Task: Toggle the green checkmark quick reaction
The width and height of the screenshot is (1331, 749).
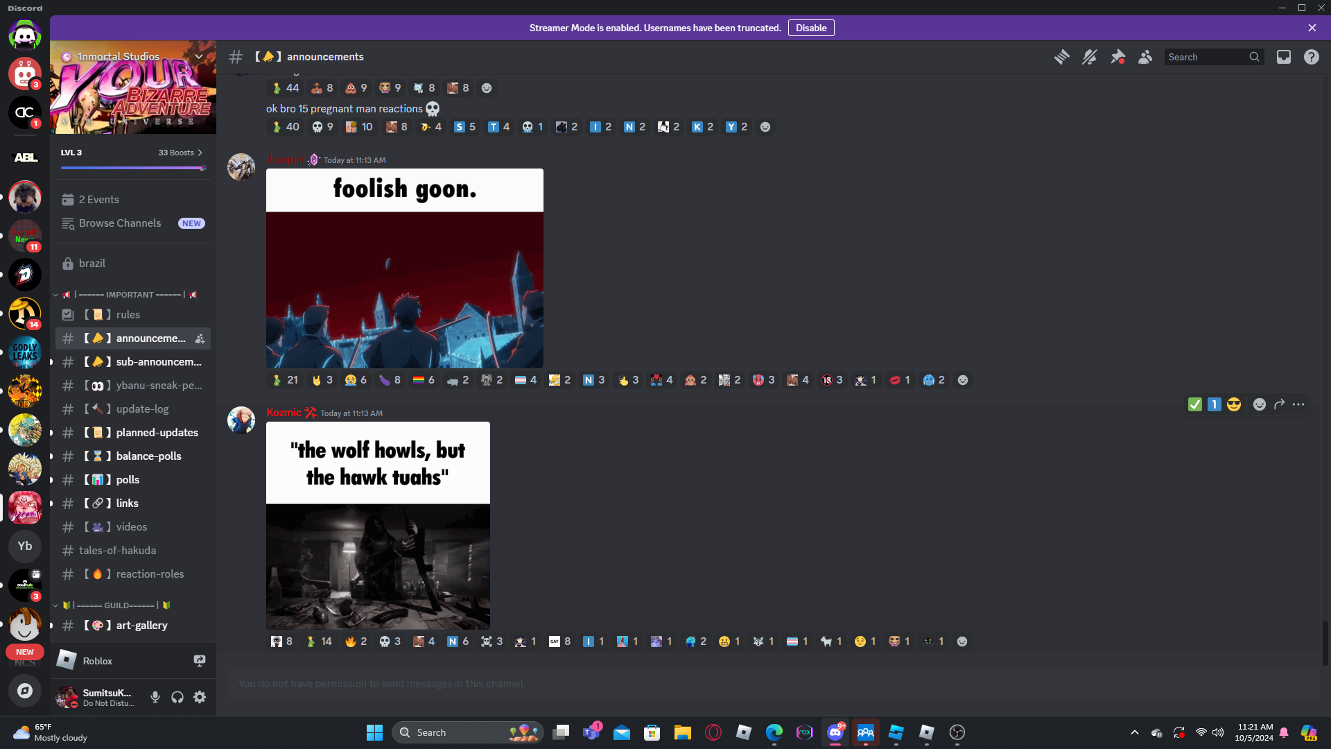Action: [x=1194, y=404]
